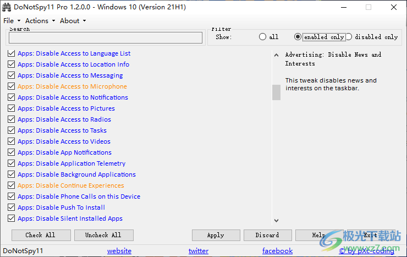The height and width of the screenshot is (257, 407).
Task: Open the pXc-coding copyright link
Action: tap(366, 251)
